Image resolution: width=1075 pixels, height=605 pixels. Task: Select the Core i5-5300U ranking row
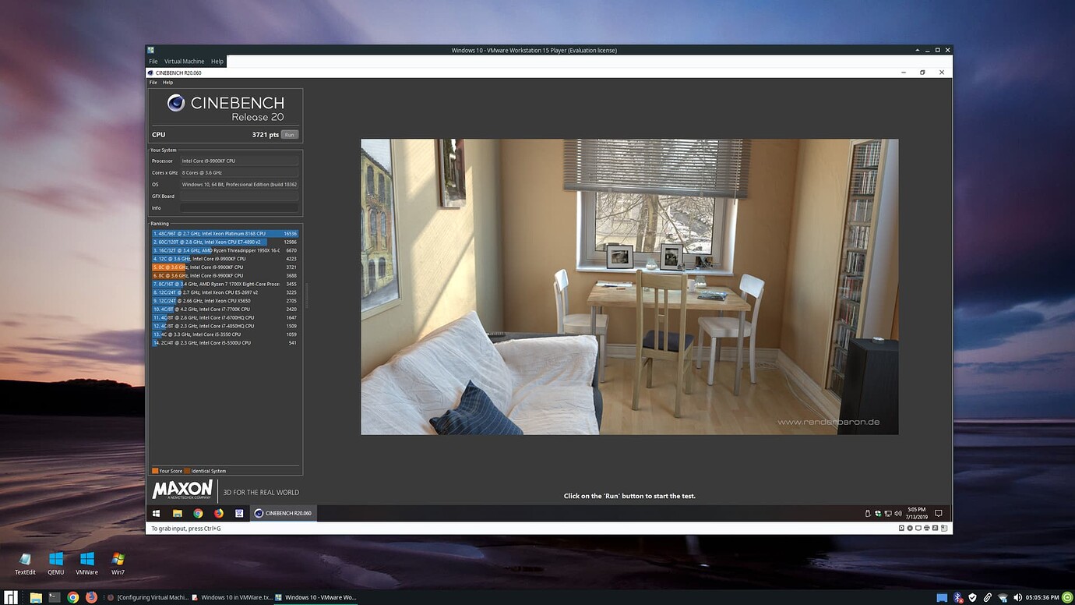pos(225,342)
